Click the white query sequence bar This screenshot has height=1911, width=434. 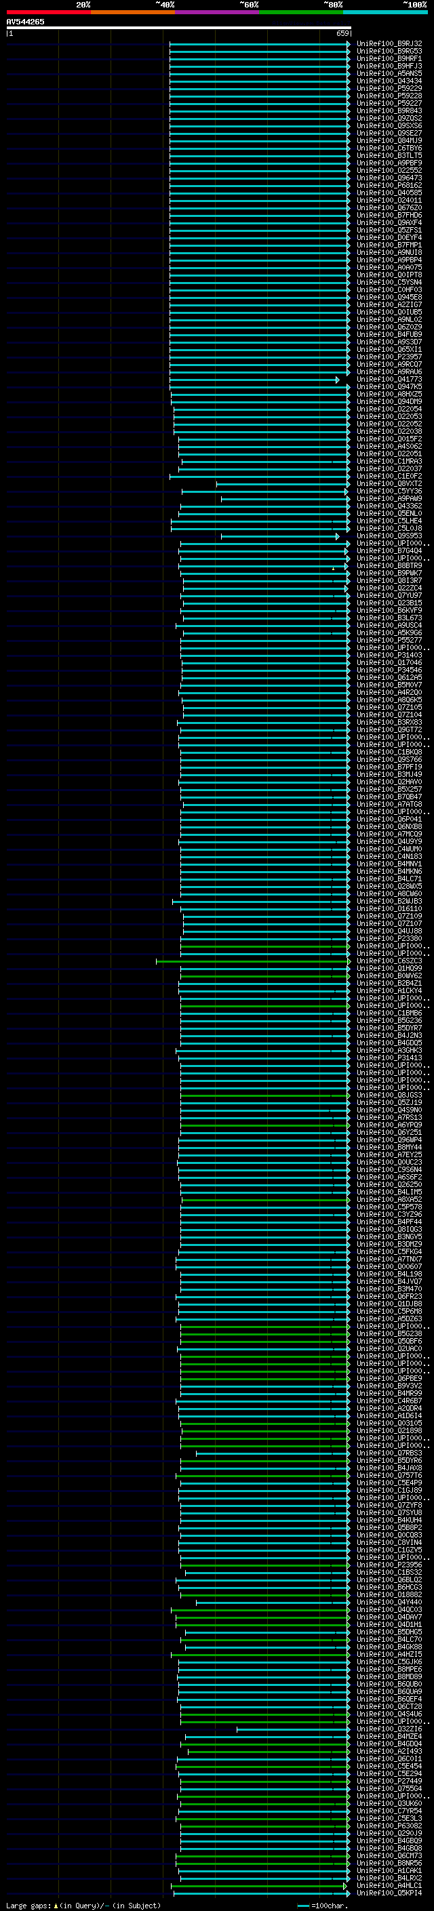tap(179, 27)
